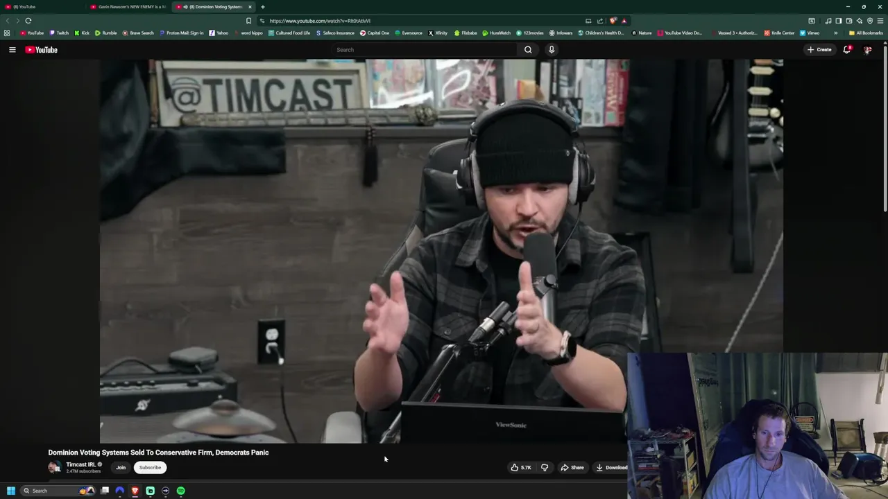Click the Join channel button
Viewport: 888px width, 499px height.
(x=121, y=467)
